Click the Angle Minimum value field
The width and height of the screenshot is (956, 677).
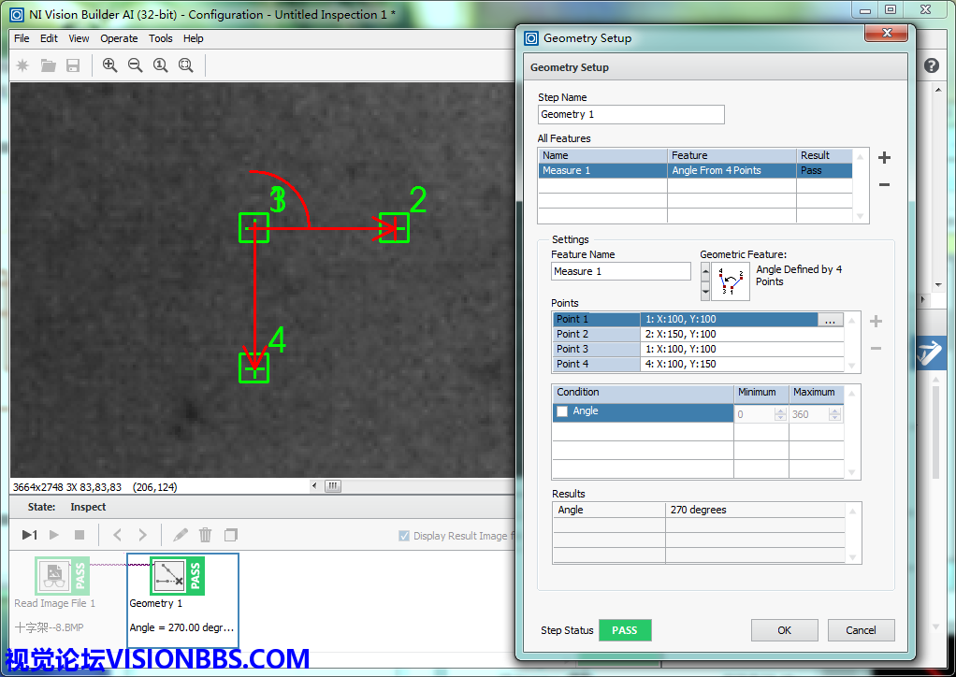[755, 414]
